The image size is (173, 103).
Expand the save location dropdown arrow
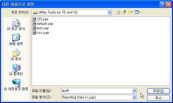pos(109,12)
